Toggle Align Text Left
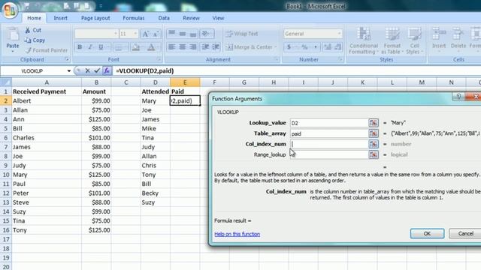Screen dimensions: 481x270 [172, 46]
